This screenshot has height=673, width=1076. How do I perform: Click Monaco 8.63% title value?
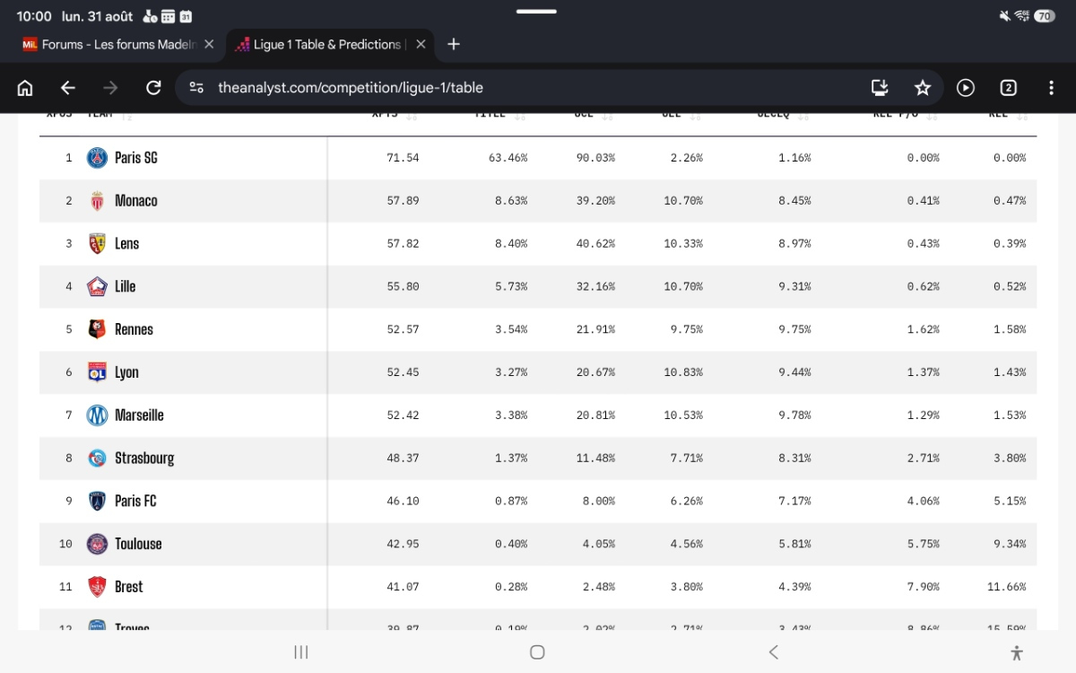[511, 201]
